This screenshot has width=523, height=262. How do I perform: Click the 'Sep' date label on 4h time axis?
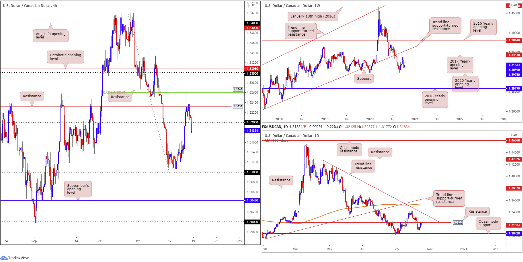pyautogui.click(x=34, y=241)
